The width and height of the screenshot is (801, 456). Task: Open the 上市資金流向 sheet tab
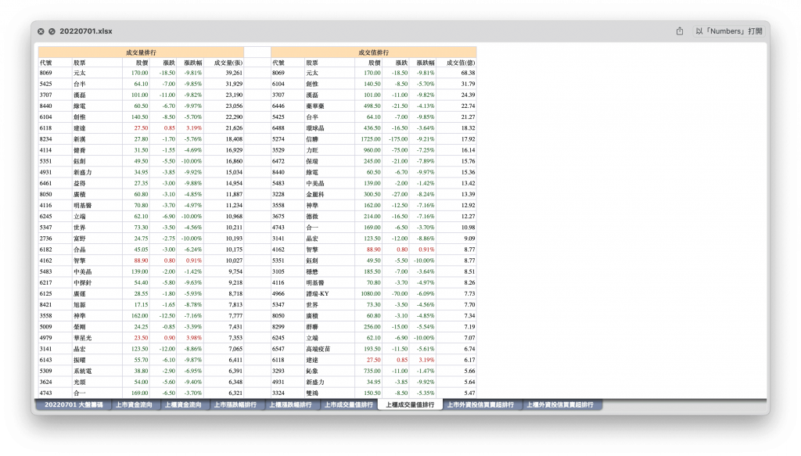coord(134,405)
